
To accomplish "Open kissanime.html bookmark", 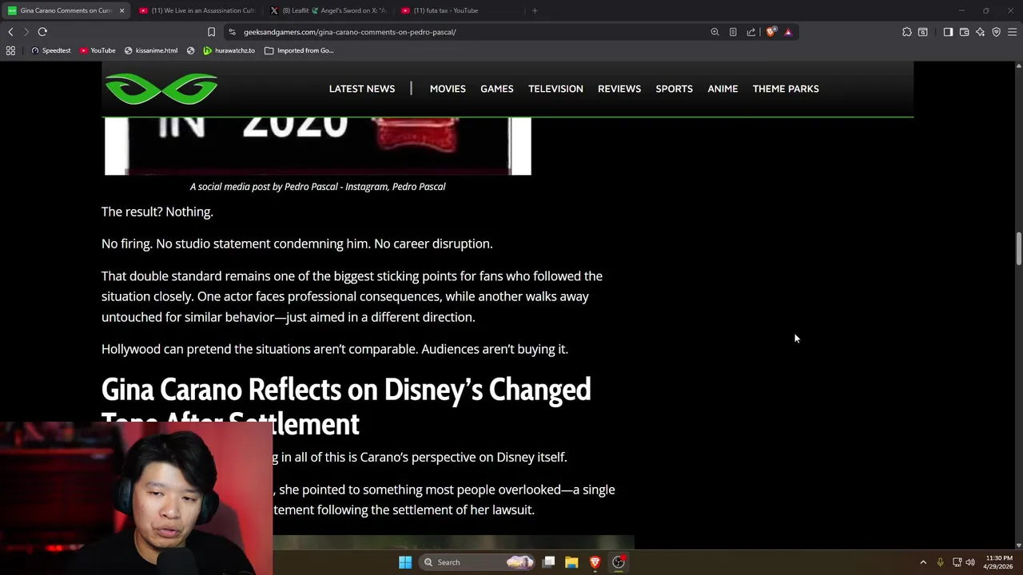I will click(x=151, y=50).
